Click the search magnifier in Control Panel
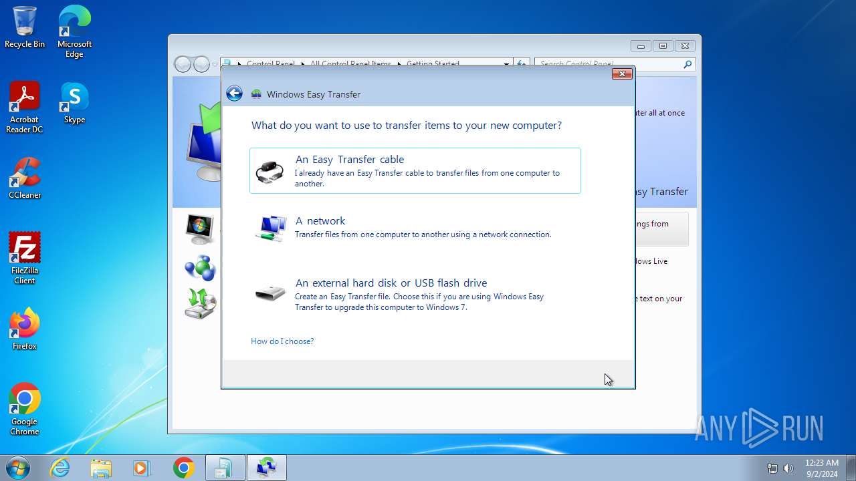 687,64
